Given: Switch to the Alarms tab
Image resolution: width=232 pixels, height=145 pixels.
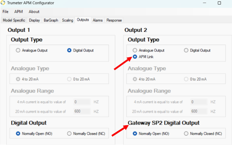Looking at the screenshot, I should click(x=98, y=20).
